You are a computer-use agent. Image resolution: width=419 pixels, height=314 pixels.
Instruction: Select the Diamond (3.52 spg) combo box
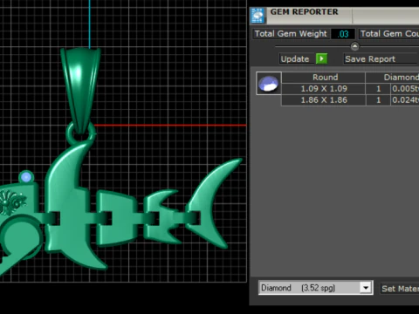click(x=316, y=288)
